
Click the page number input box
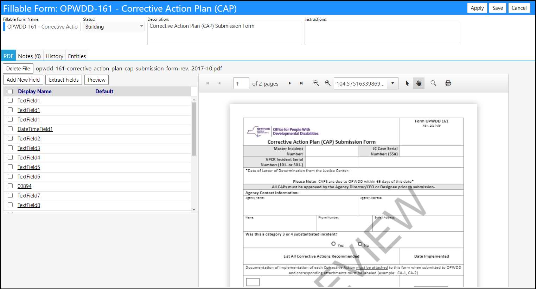[241, 83]
